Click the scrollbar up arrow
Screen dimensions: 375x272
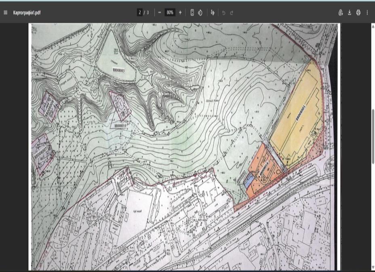[x=373, y=26]
